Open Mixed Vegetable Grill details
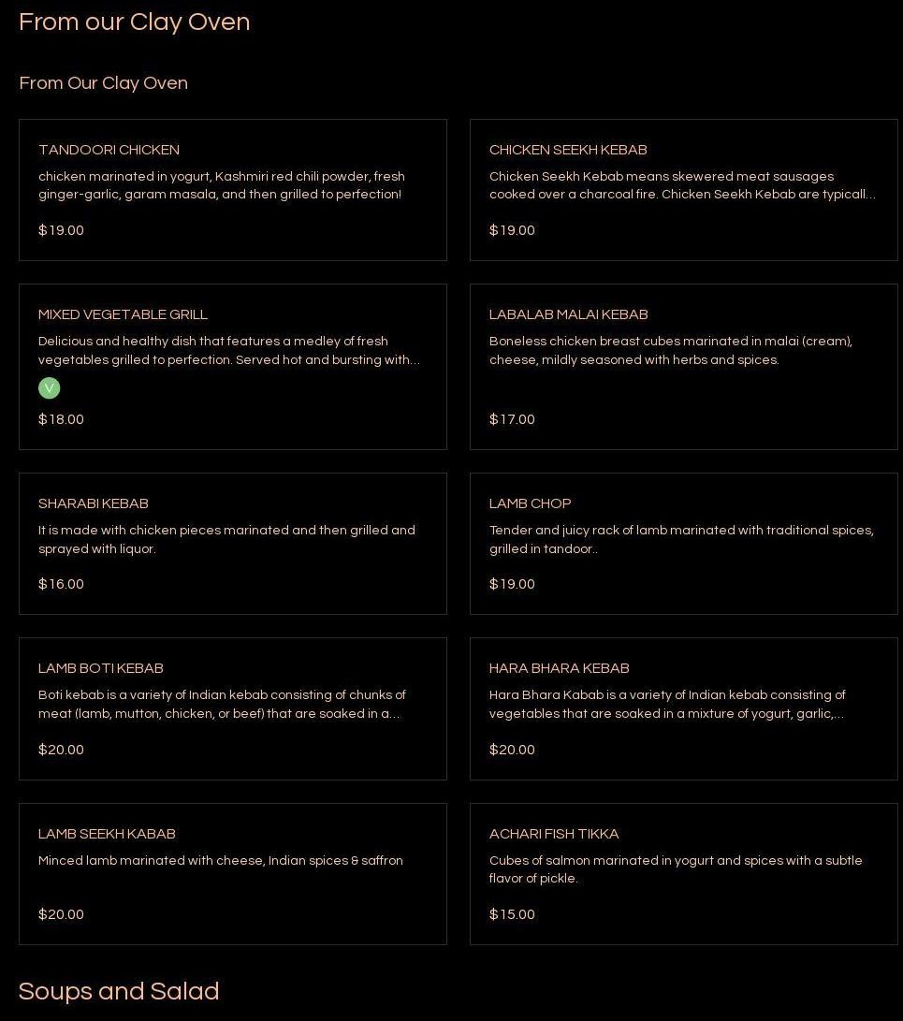The image size is (903, 1021). [x=123, y=314]
